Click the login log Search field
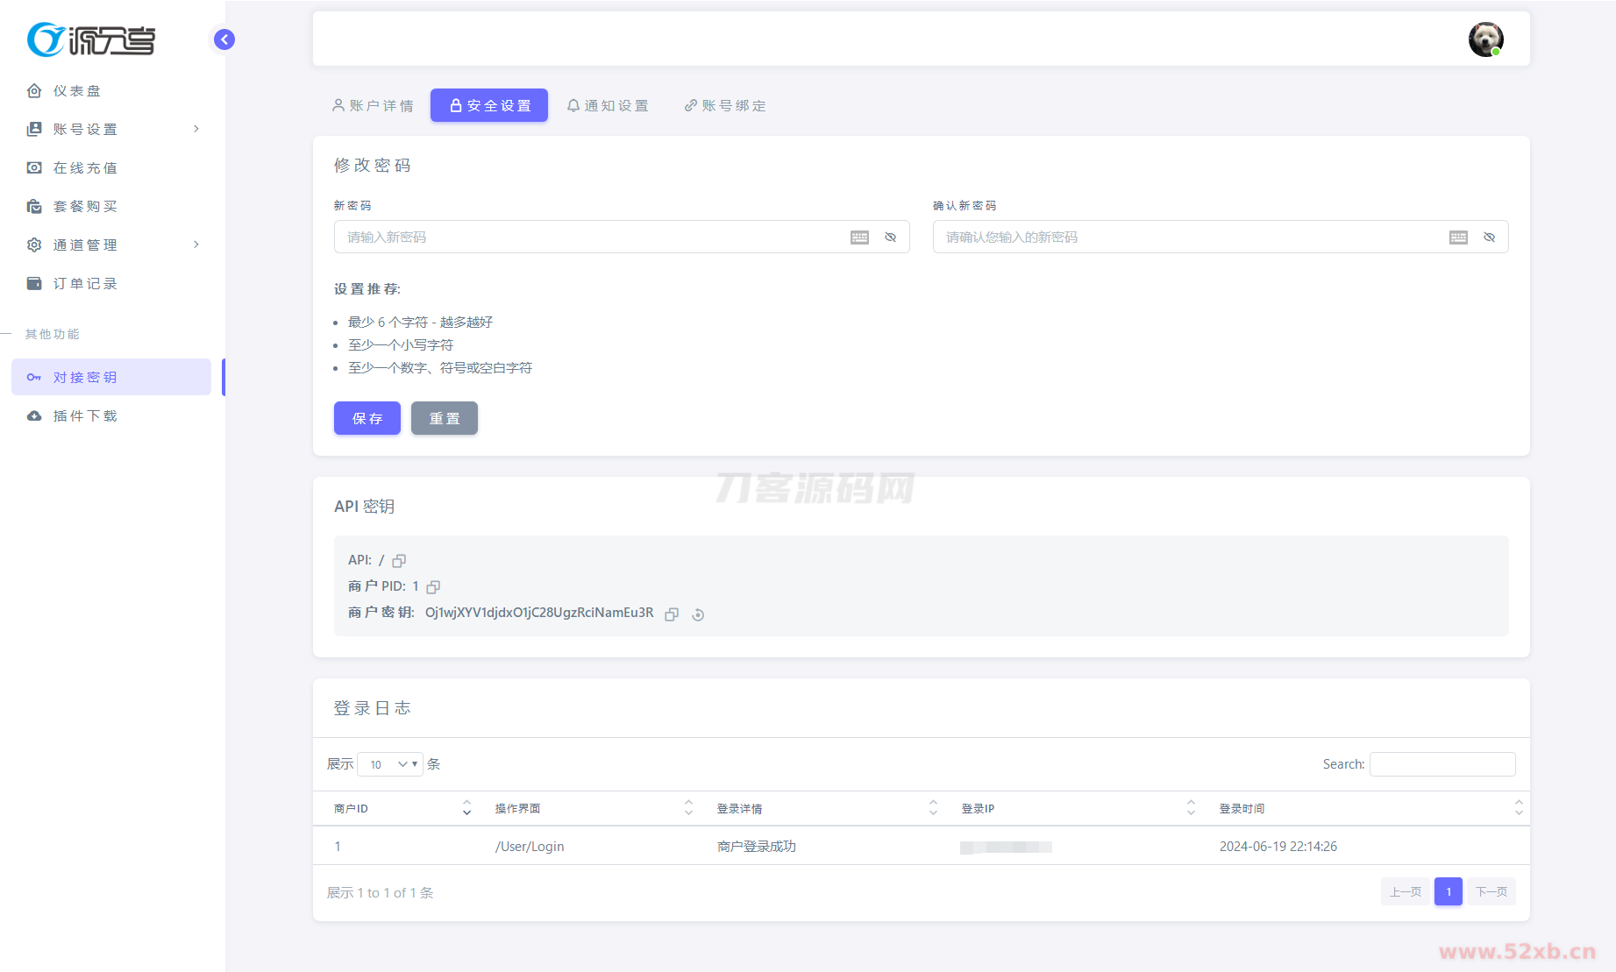1616x972 pixels. click(1442, 764)
